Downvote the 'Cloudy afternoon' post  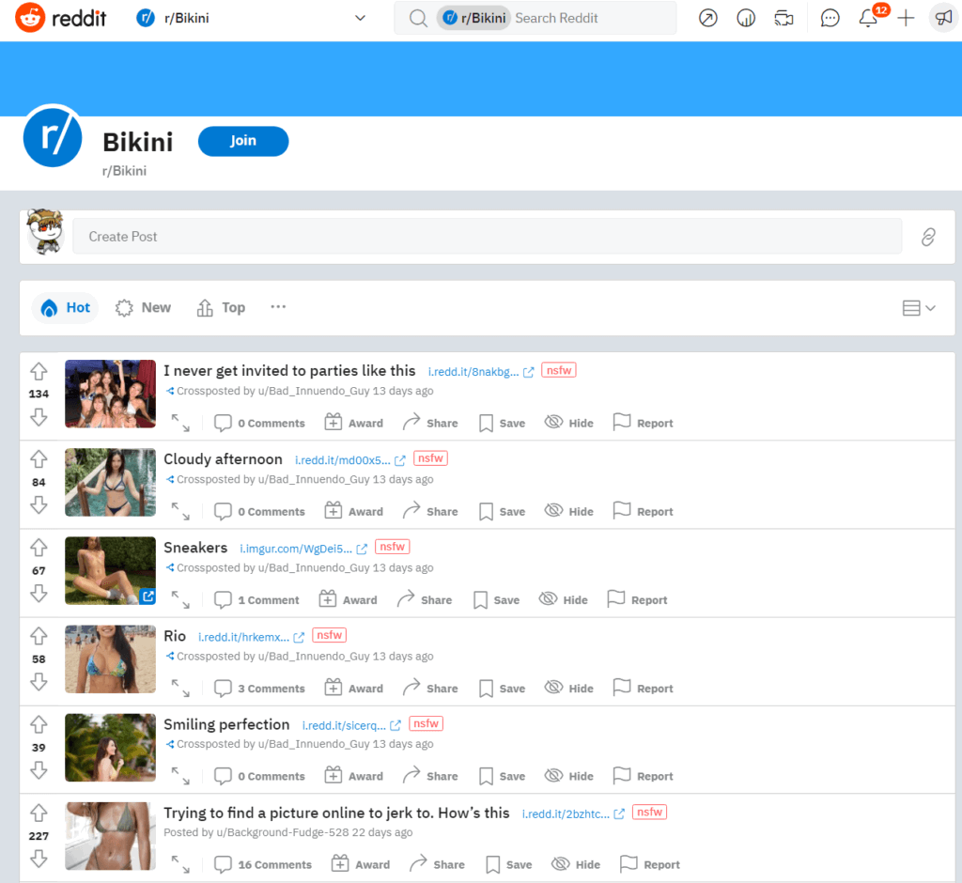pyautogui.click(x=39, y=505)
